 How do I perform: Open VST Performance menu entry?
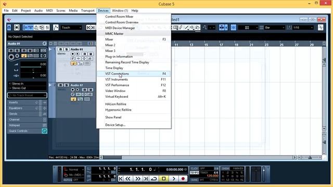[x=134, y=85]
